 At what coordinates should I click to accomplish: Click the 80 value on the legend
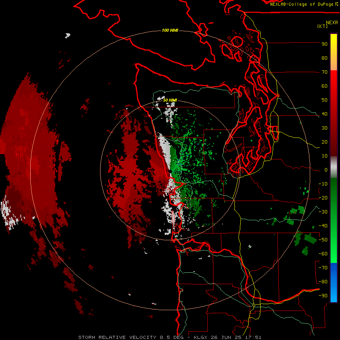(x=325, y=58)
